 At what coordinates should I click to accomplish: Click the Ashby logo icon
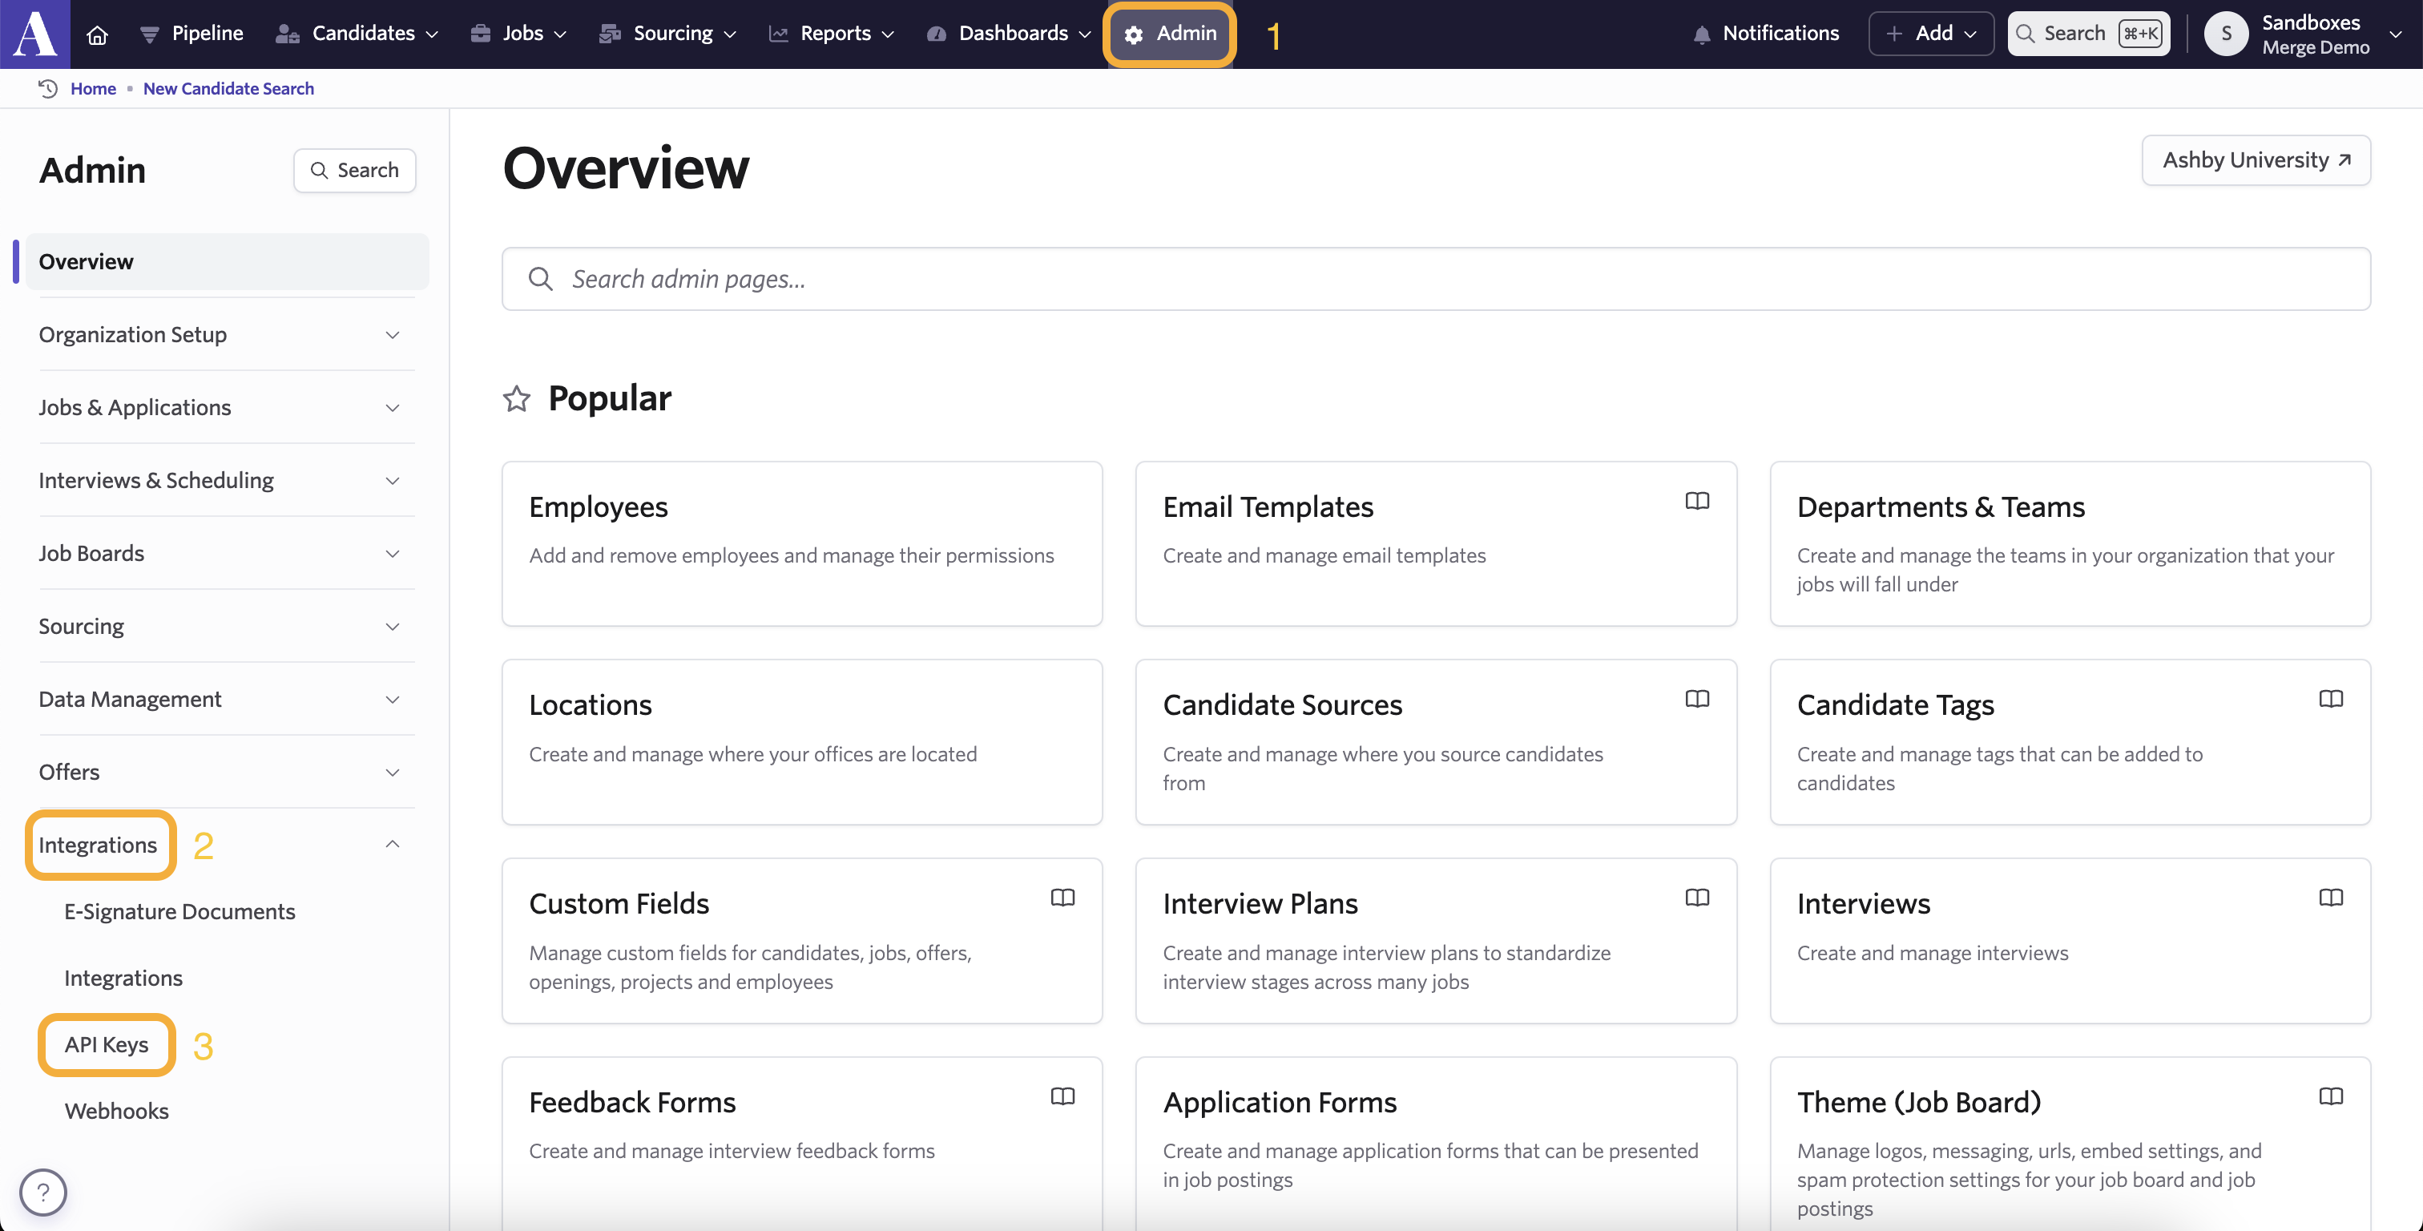coord(34,34)
